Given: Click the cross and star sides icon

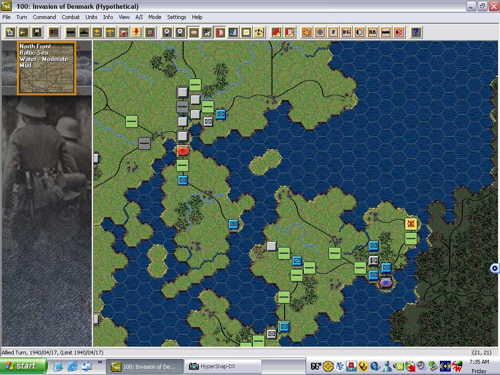Looking at the screenshot, I should (207, 32).
